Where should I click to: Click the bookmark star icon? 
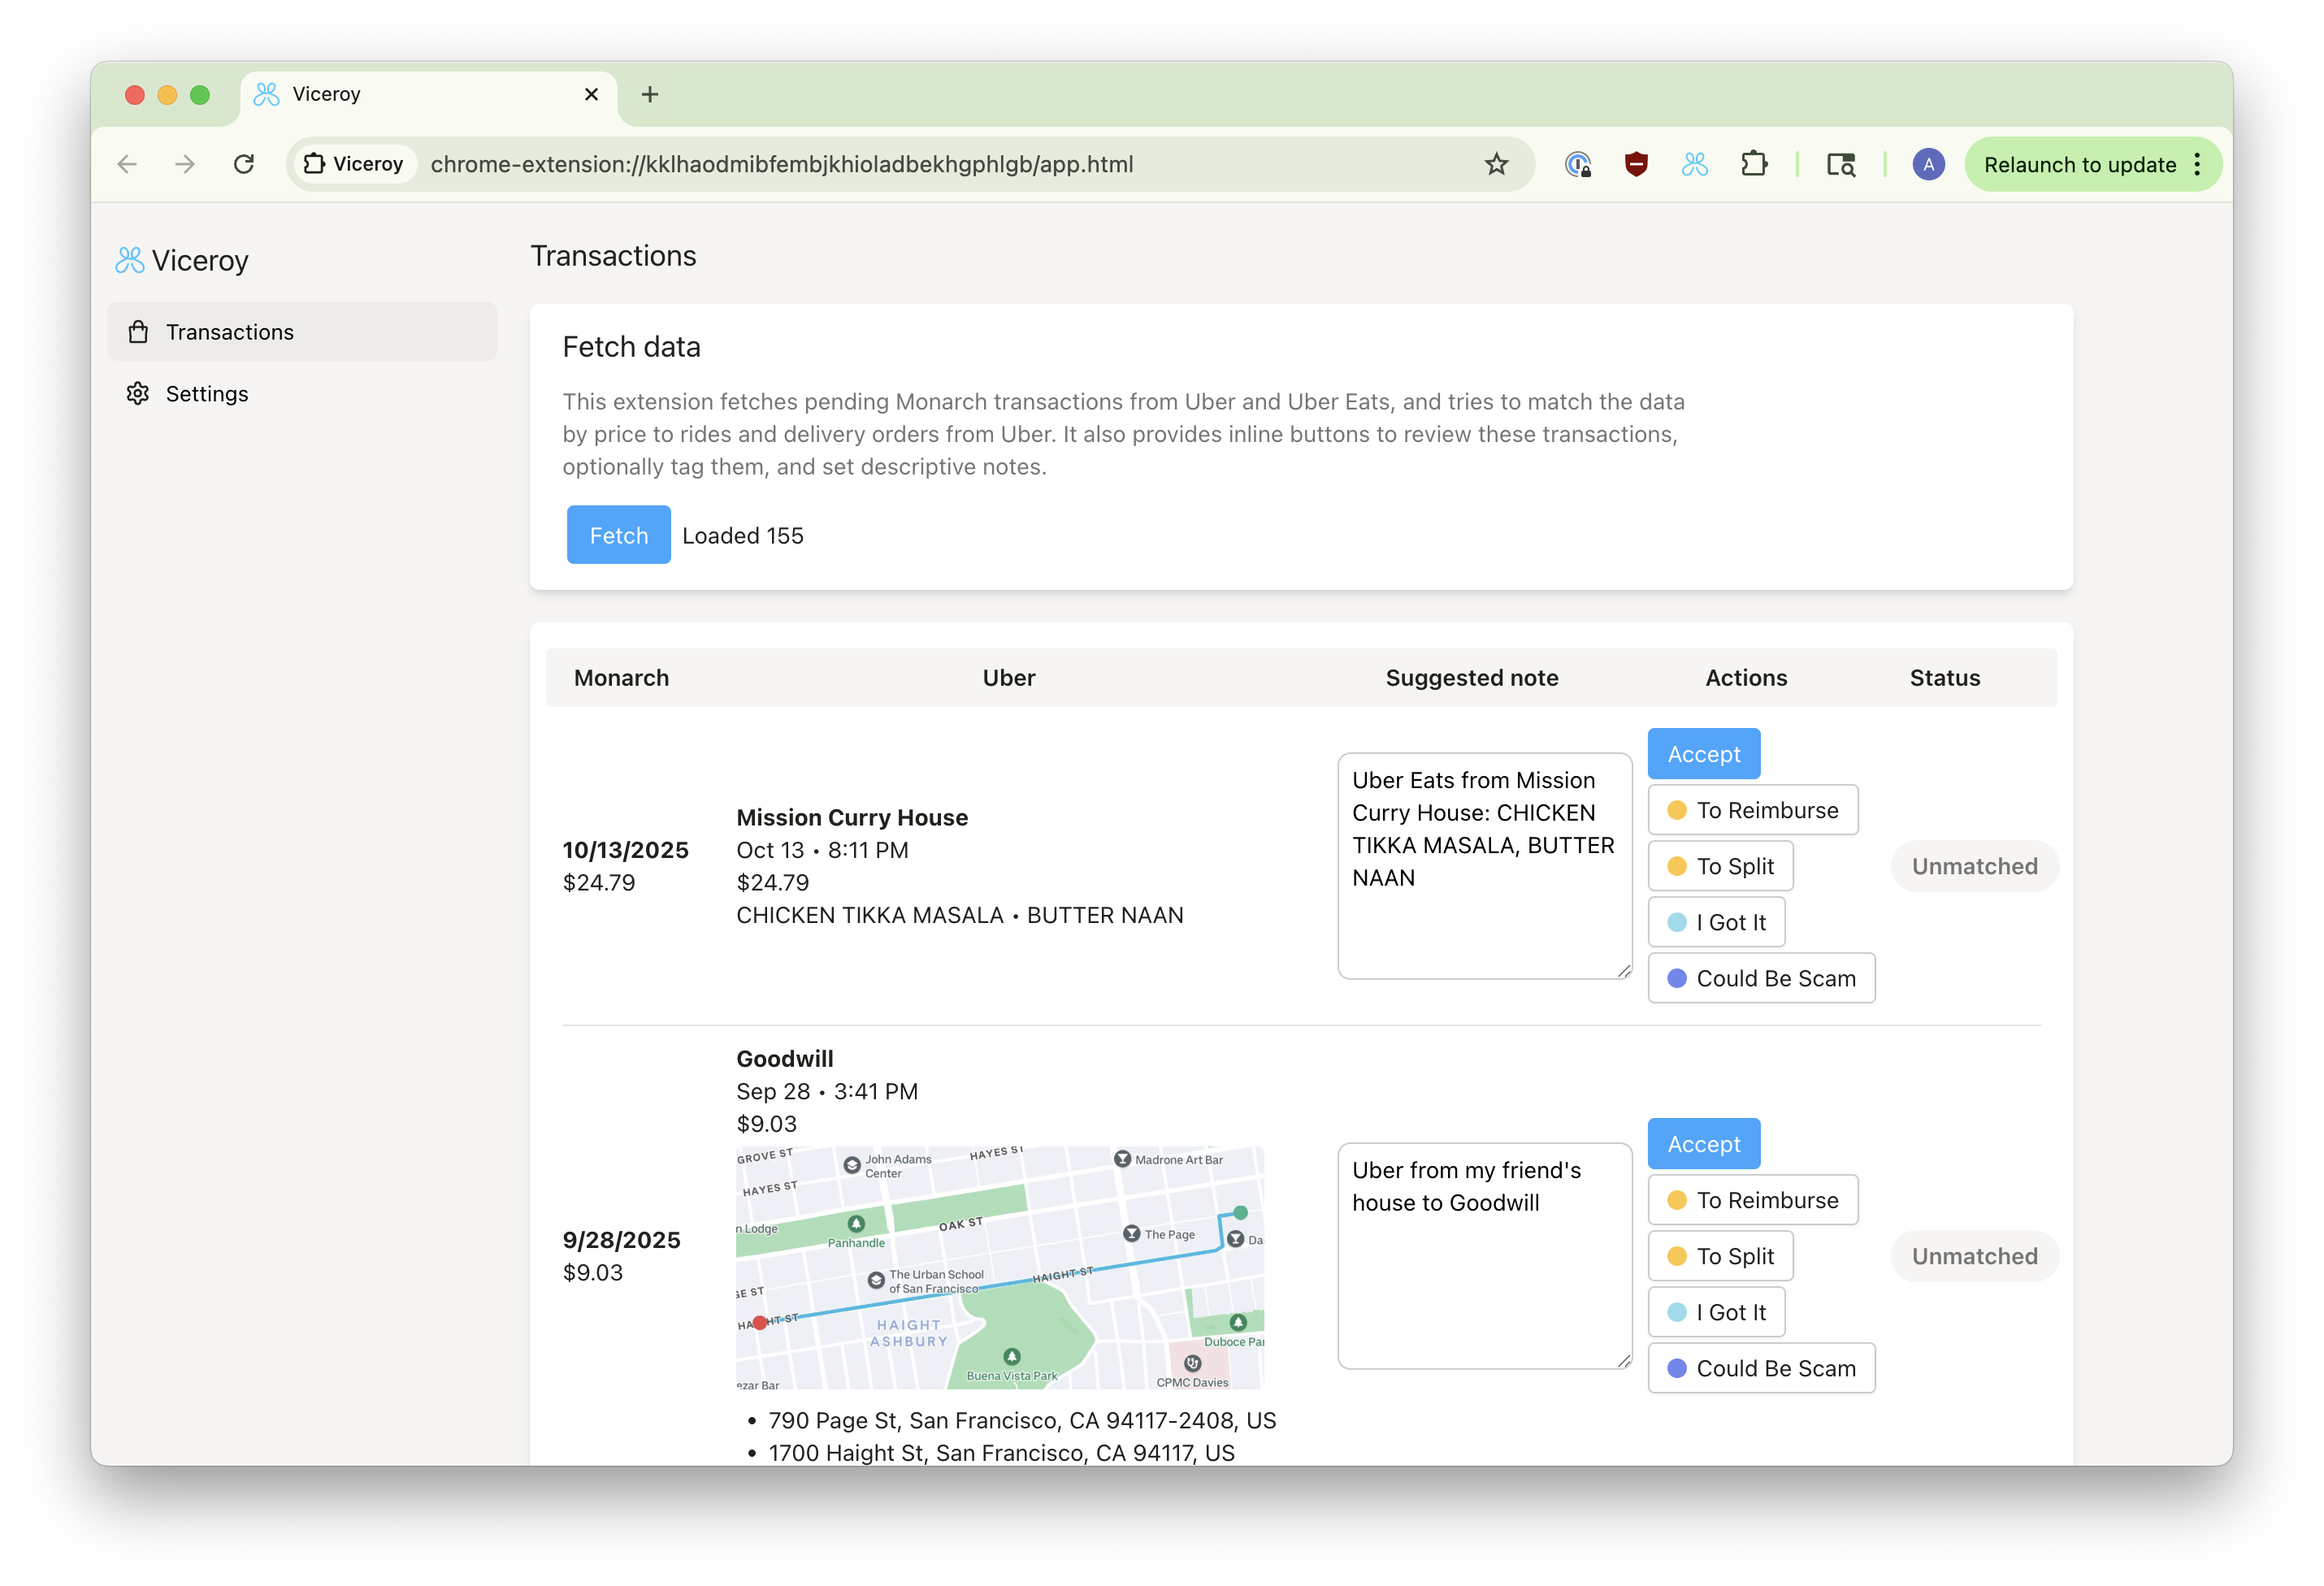[1495, 164]
